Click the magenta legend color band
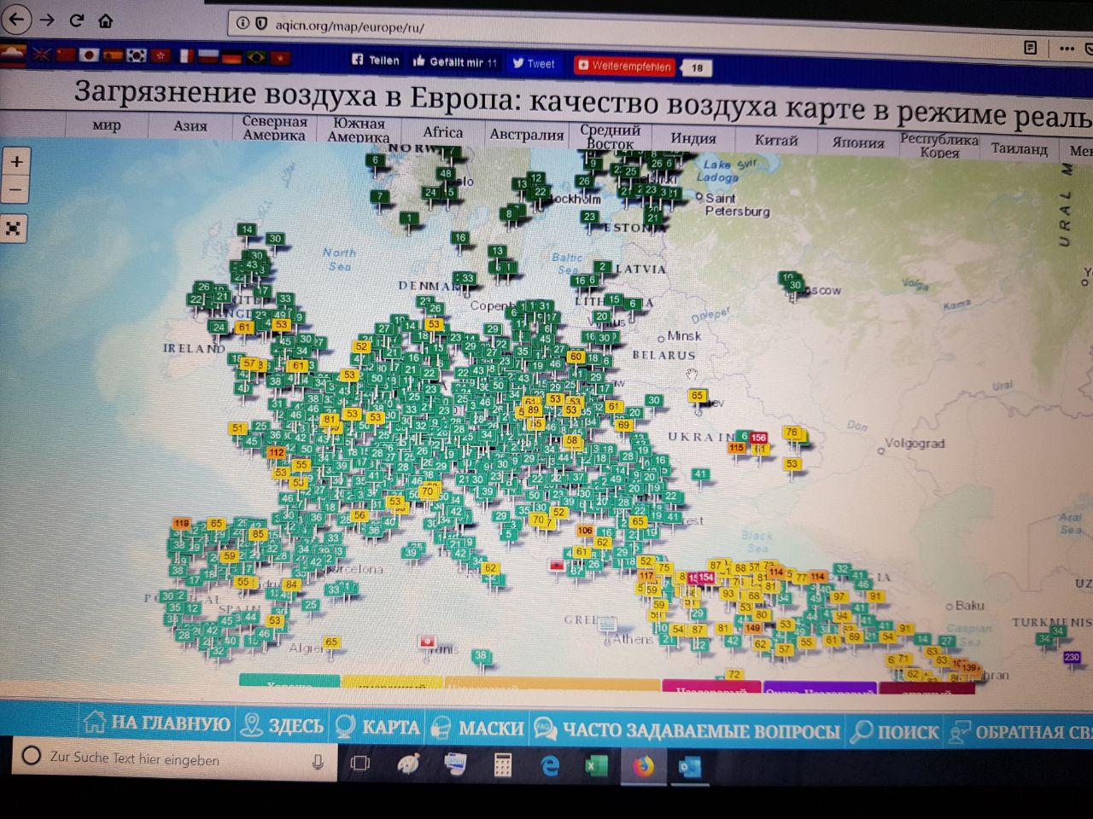1093x819 pixels. point(711,688)
